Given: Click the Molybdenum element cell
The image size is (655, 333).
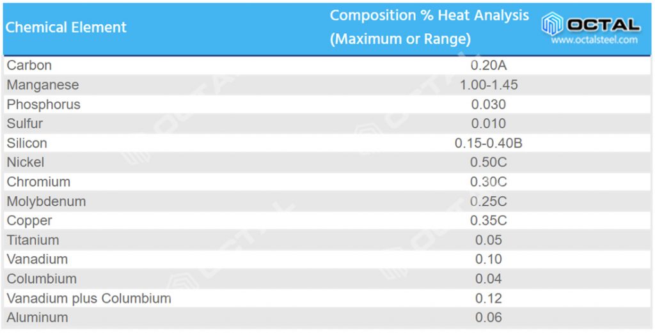Looking at the screenshot, I should [46, 201].
